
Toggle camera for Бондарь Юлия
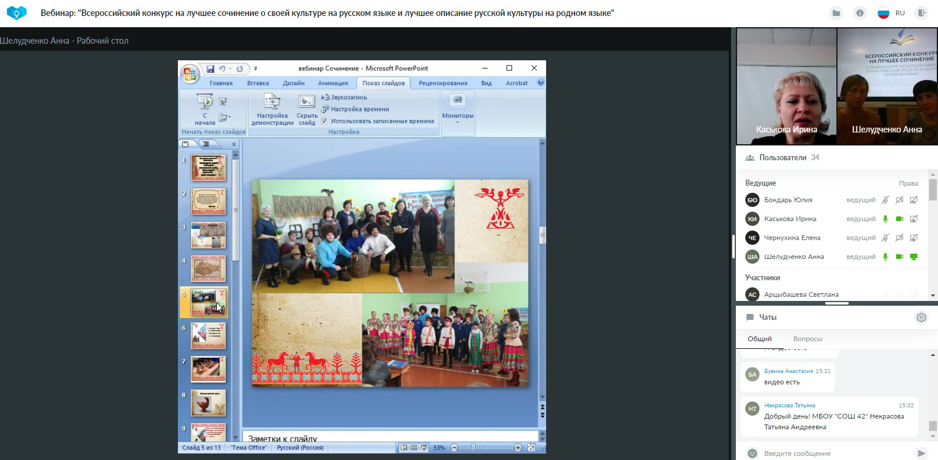900,200
